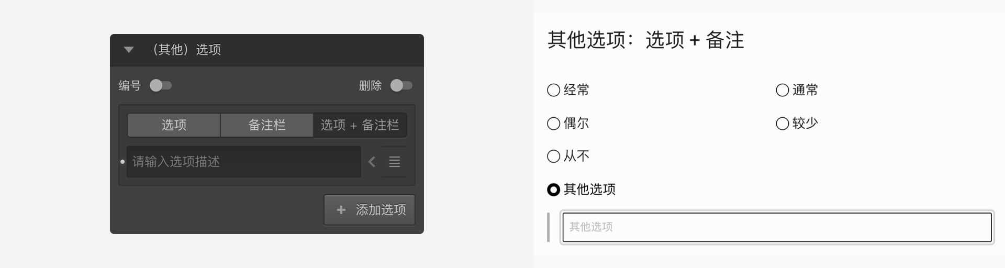Click the left chevron icon beside input
1005x268 pixels.
point(372,162)
